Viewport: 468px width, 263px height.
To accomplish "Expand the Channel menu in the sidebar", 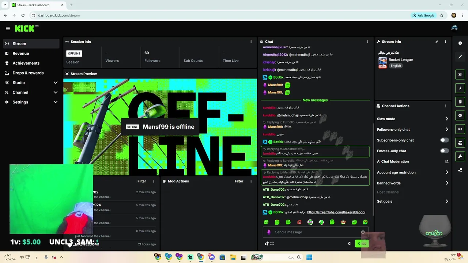I will [x=31, y=92].
